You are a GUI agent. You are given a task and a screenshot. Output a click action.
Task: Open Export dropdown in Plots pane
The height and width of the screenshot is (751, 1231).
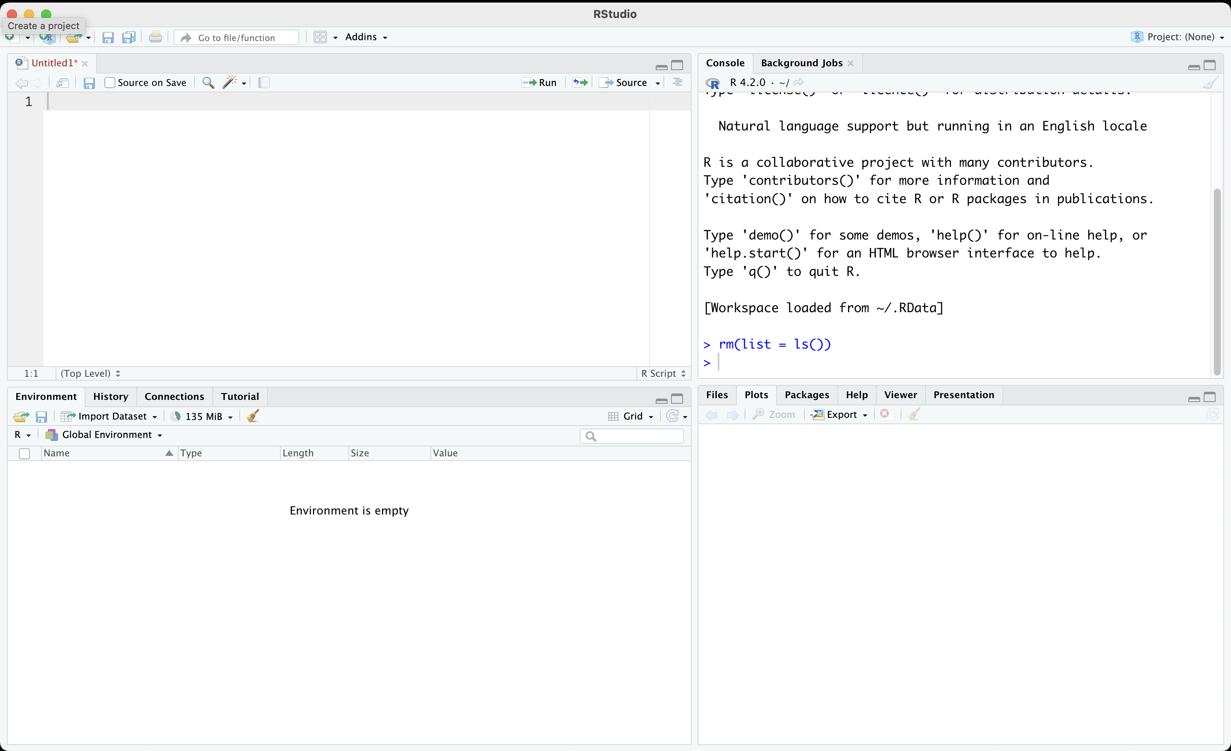[x=839, y=414]
